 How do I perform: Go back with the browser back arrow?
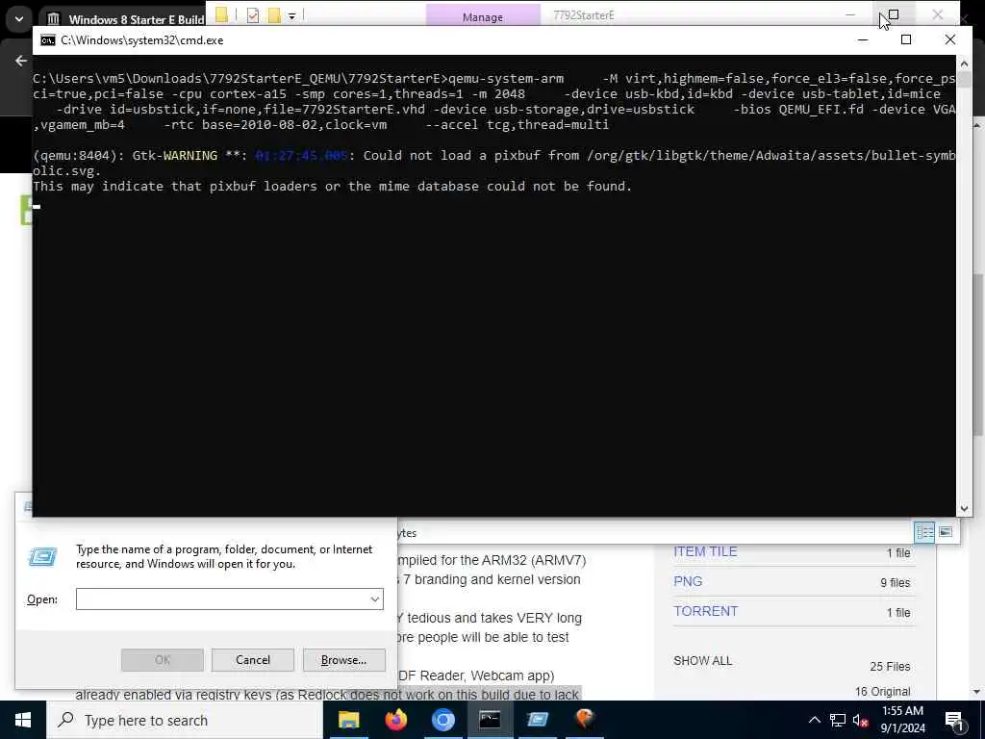pos(21,61)
